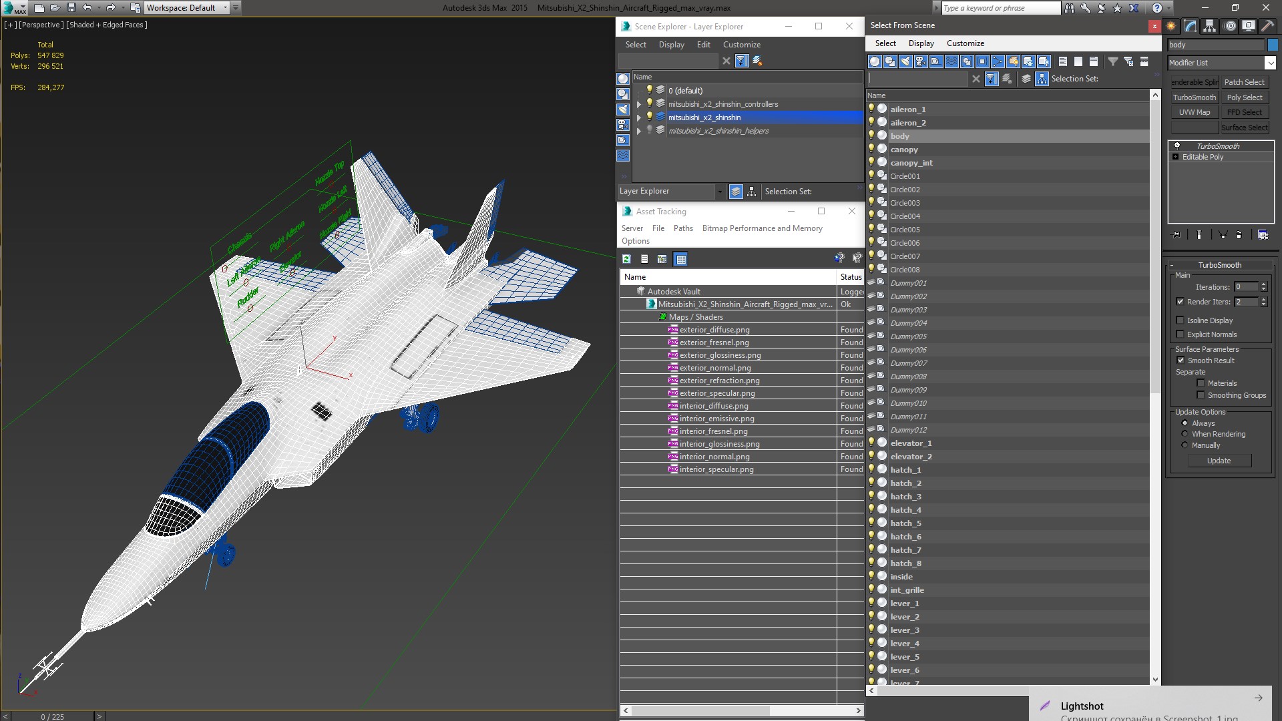Toggle Display Space Warps filter in Select From Scene
Screen dimensions: 1282x721
pyautogui.click(x=951, y=61)
